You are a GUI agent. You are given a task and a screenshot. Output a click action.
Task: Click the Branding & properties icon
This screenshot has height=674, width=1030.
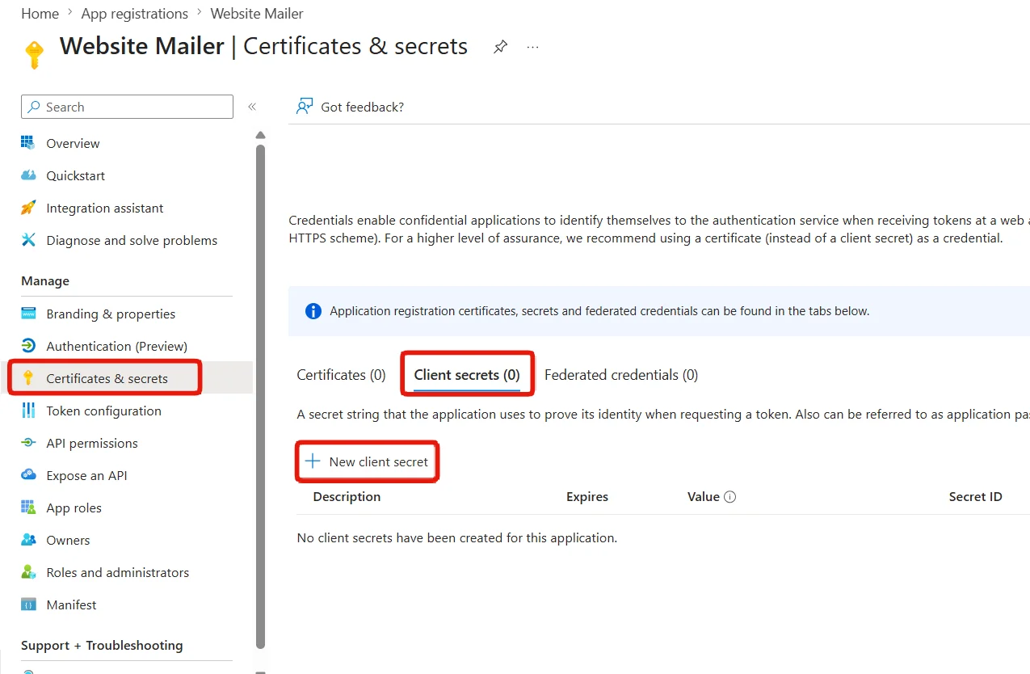tap(28, 314)
